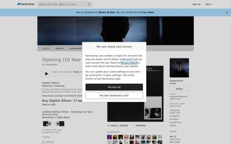Click the A1. Opening track

pyautogui.click(x=48, y=142)
